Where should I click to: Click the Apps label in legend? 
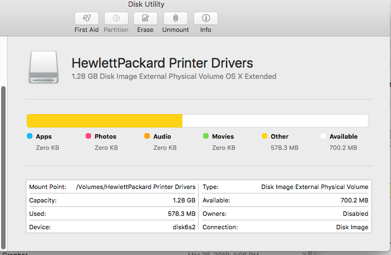44,136
